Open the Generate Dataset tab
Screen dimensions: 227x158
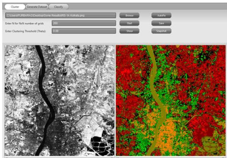[37, 7]
